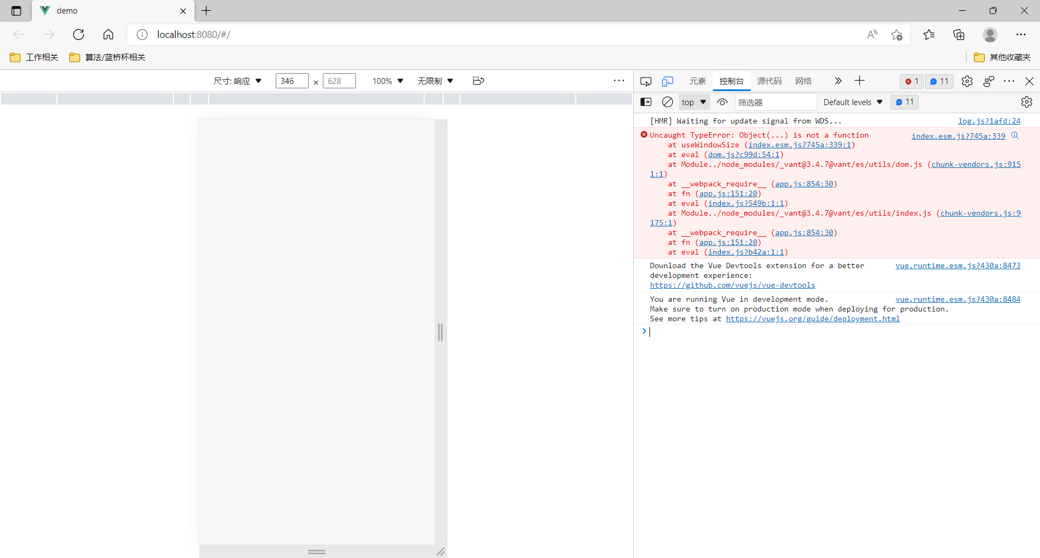
Task: Open the tab actions menu icon
Action: click(16, 11)
